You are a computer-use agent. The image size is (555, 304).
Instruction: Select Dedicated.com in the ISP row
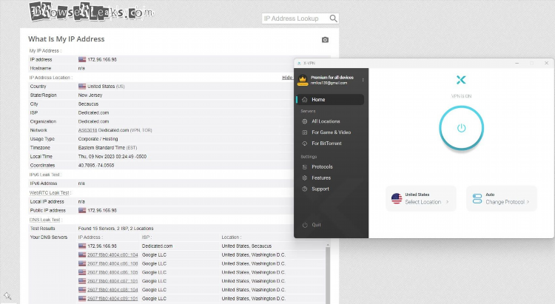coord(93,113)
